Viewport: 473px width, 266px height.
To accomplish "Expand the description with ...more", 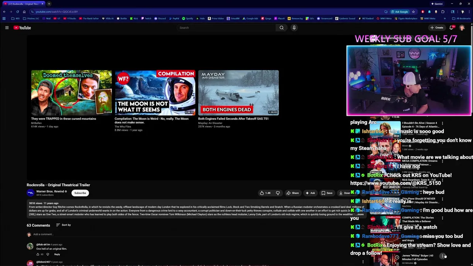I will click(x=360, y=214).
